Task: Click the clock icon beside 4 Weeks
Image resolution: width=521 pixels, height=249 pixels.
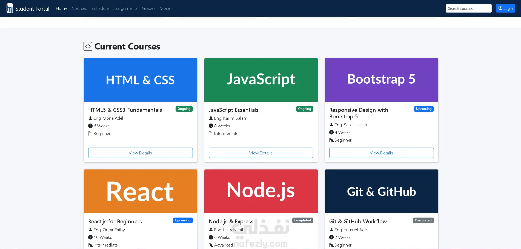Action: pos(331,132)
